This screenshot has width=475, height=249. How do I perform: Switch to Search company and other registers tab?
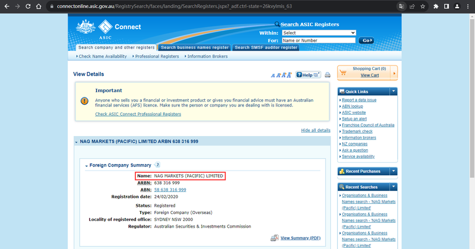[x=116, y=48]
